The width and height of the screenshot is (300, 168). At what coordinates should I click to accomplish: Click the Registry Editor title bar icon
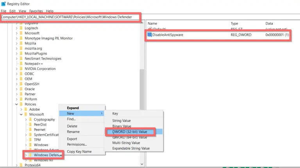[x=3, y=4]
